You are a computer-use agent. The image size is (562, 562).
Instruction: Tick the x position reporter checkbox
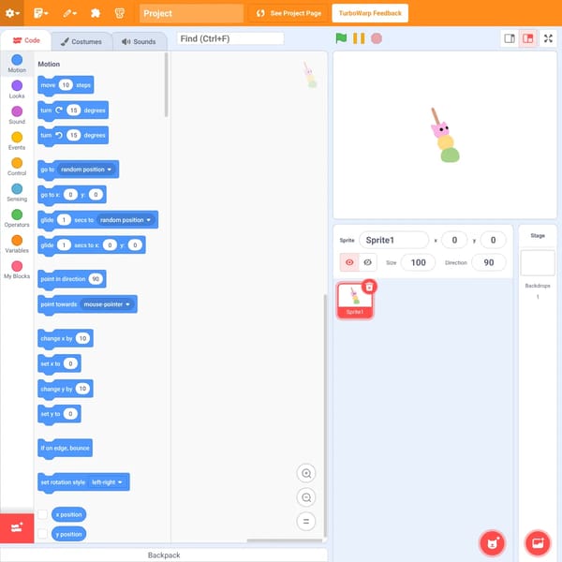tap(43, 514)
